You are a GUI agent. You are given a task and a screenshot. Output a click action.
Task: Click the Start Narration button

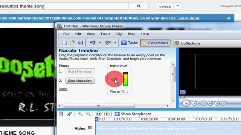tap(80, 72)
